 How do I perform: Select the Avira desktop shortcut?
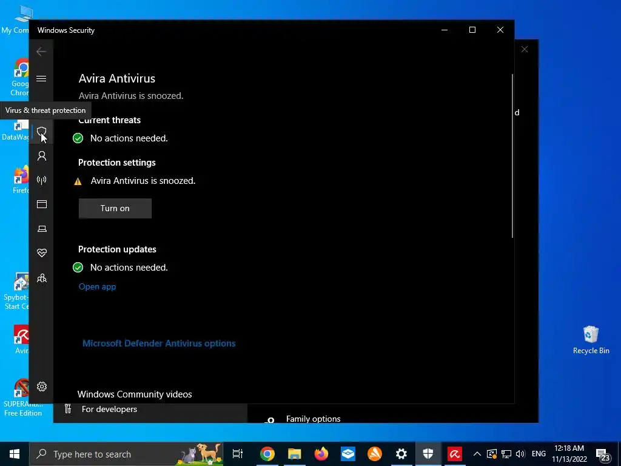coord(22,340)
